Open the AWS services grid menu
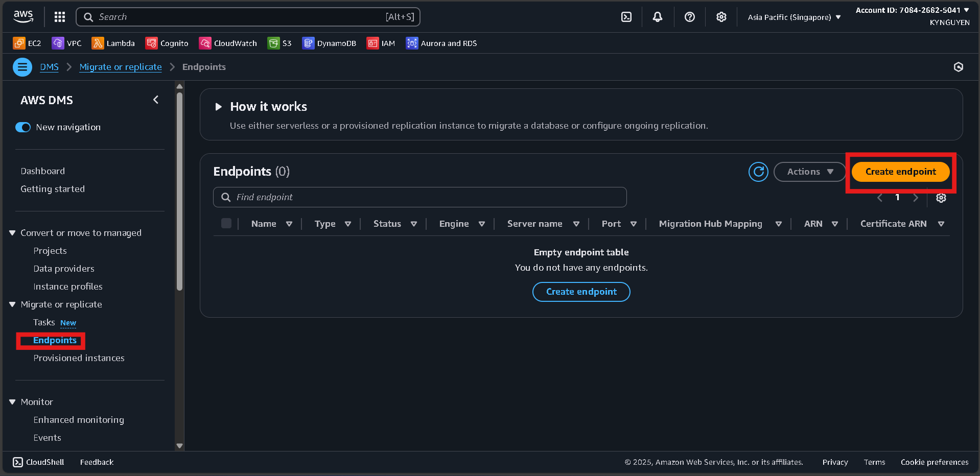Screen dimensions: 980x476 pos(59,16)
